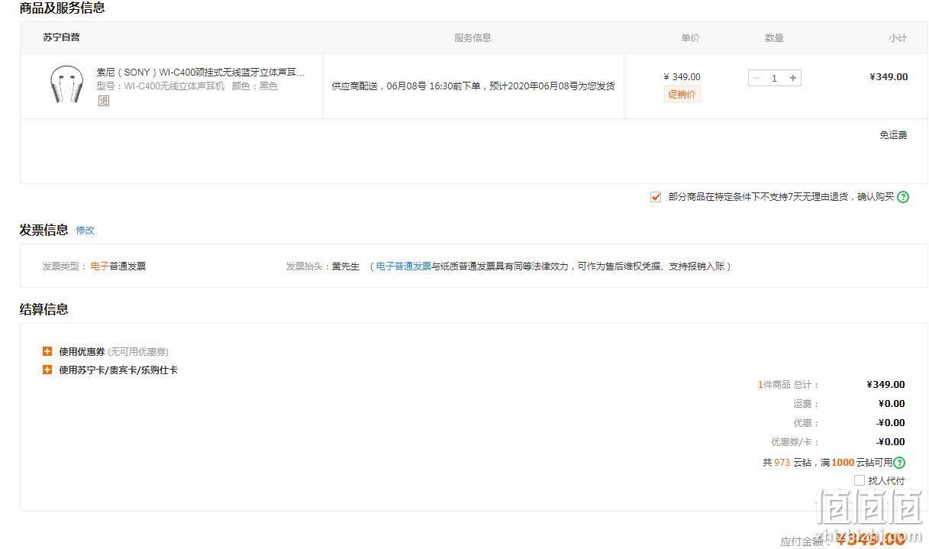The width and height of the screenshot is (929, 549).
Task: Click the 型号 WI-C400 model description text
Action: click(x=187, y=86)
